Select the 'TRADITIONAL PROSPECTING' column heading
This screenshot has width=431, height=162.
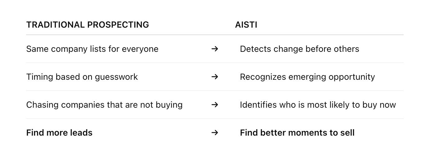(x=88, y=25)
